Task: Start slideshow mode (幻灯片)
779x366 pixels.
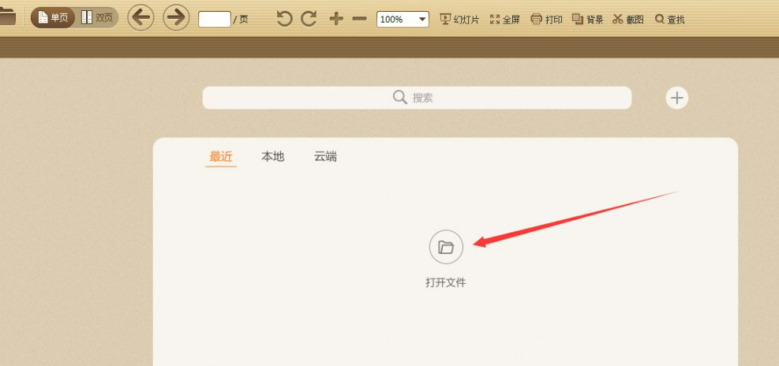Action: (x=459, y=19)
